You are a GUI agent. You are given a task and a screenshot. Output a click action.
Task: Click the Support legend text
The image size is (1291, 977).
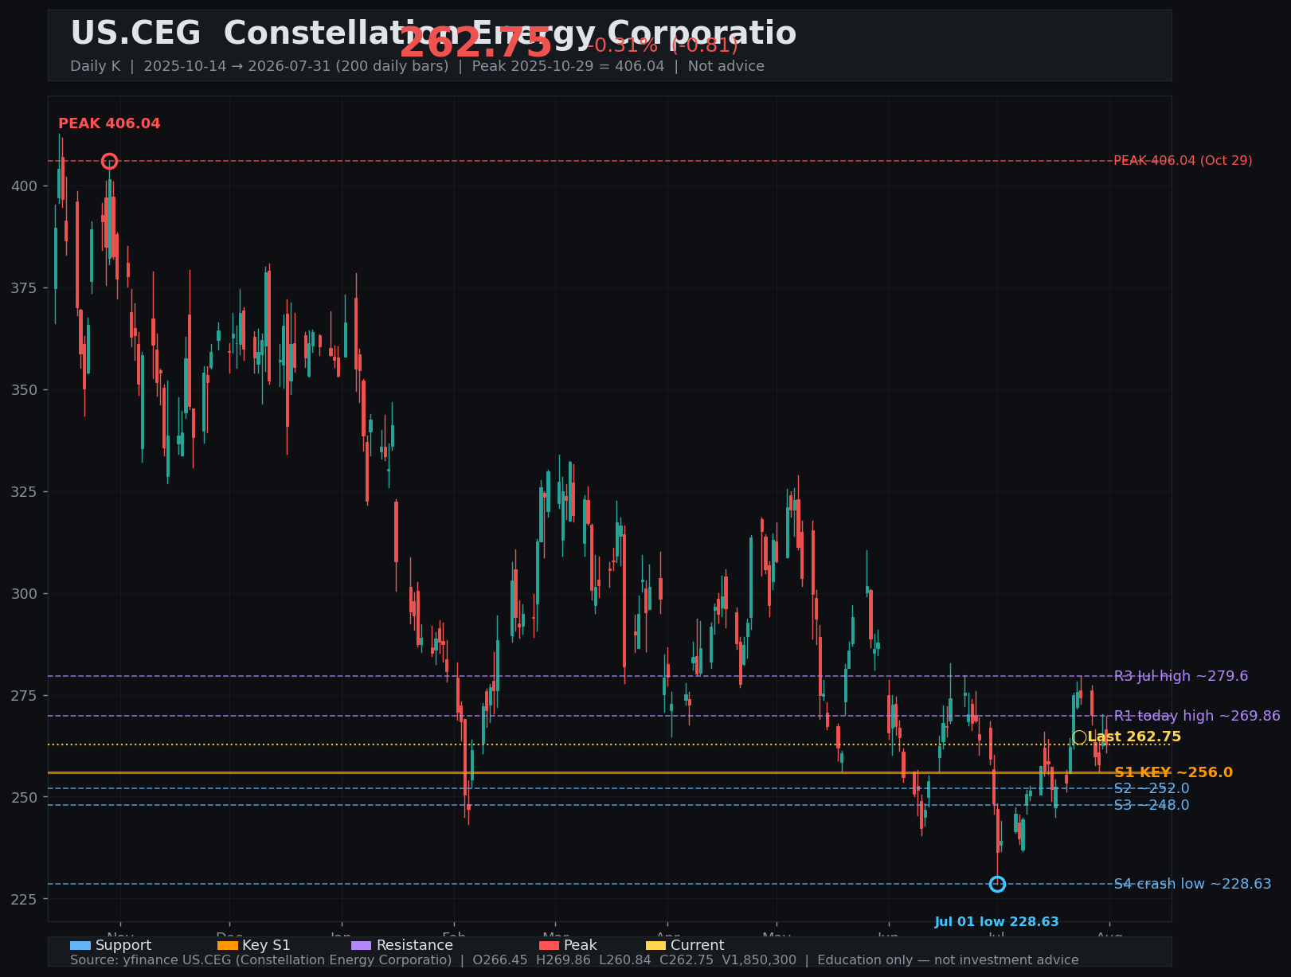click(x=123, y=945)
